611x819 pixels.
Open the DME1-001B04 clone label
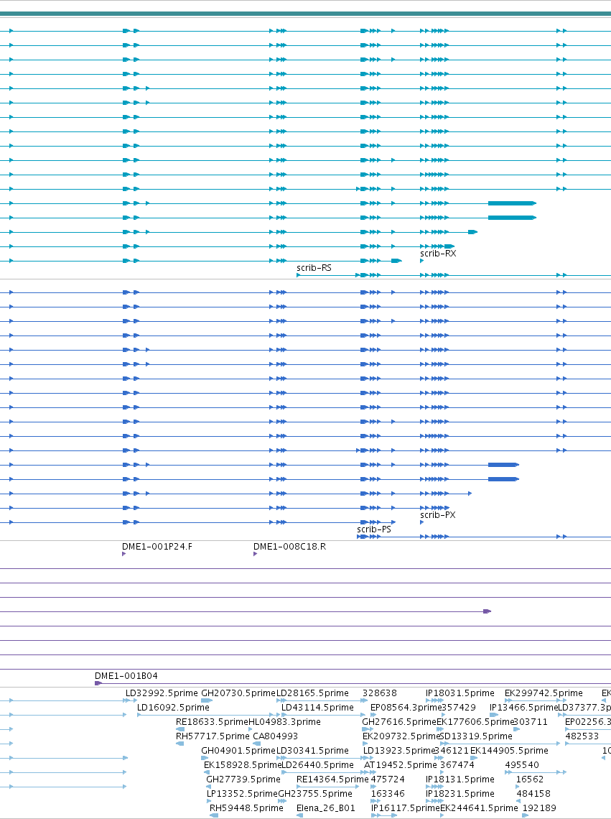(126, 676)
